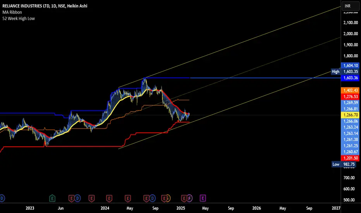Click the 2,000.00 level on price axis
The height and width of the screenshot is (213, 361).
point(351,34)
